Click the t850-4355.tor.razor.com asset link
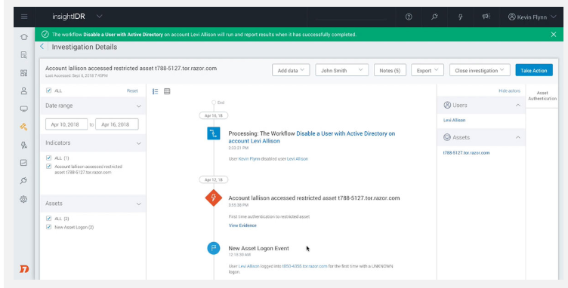Viewport: 568px width, 288px height. (x=304, y=266)
